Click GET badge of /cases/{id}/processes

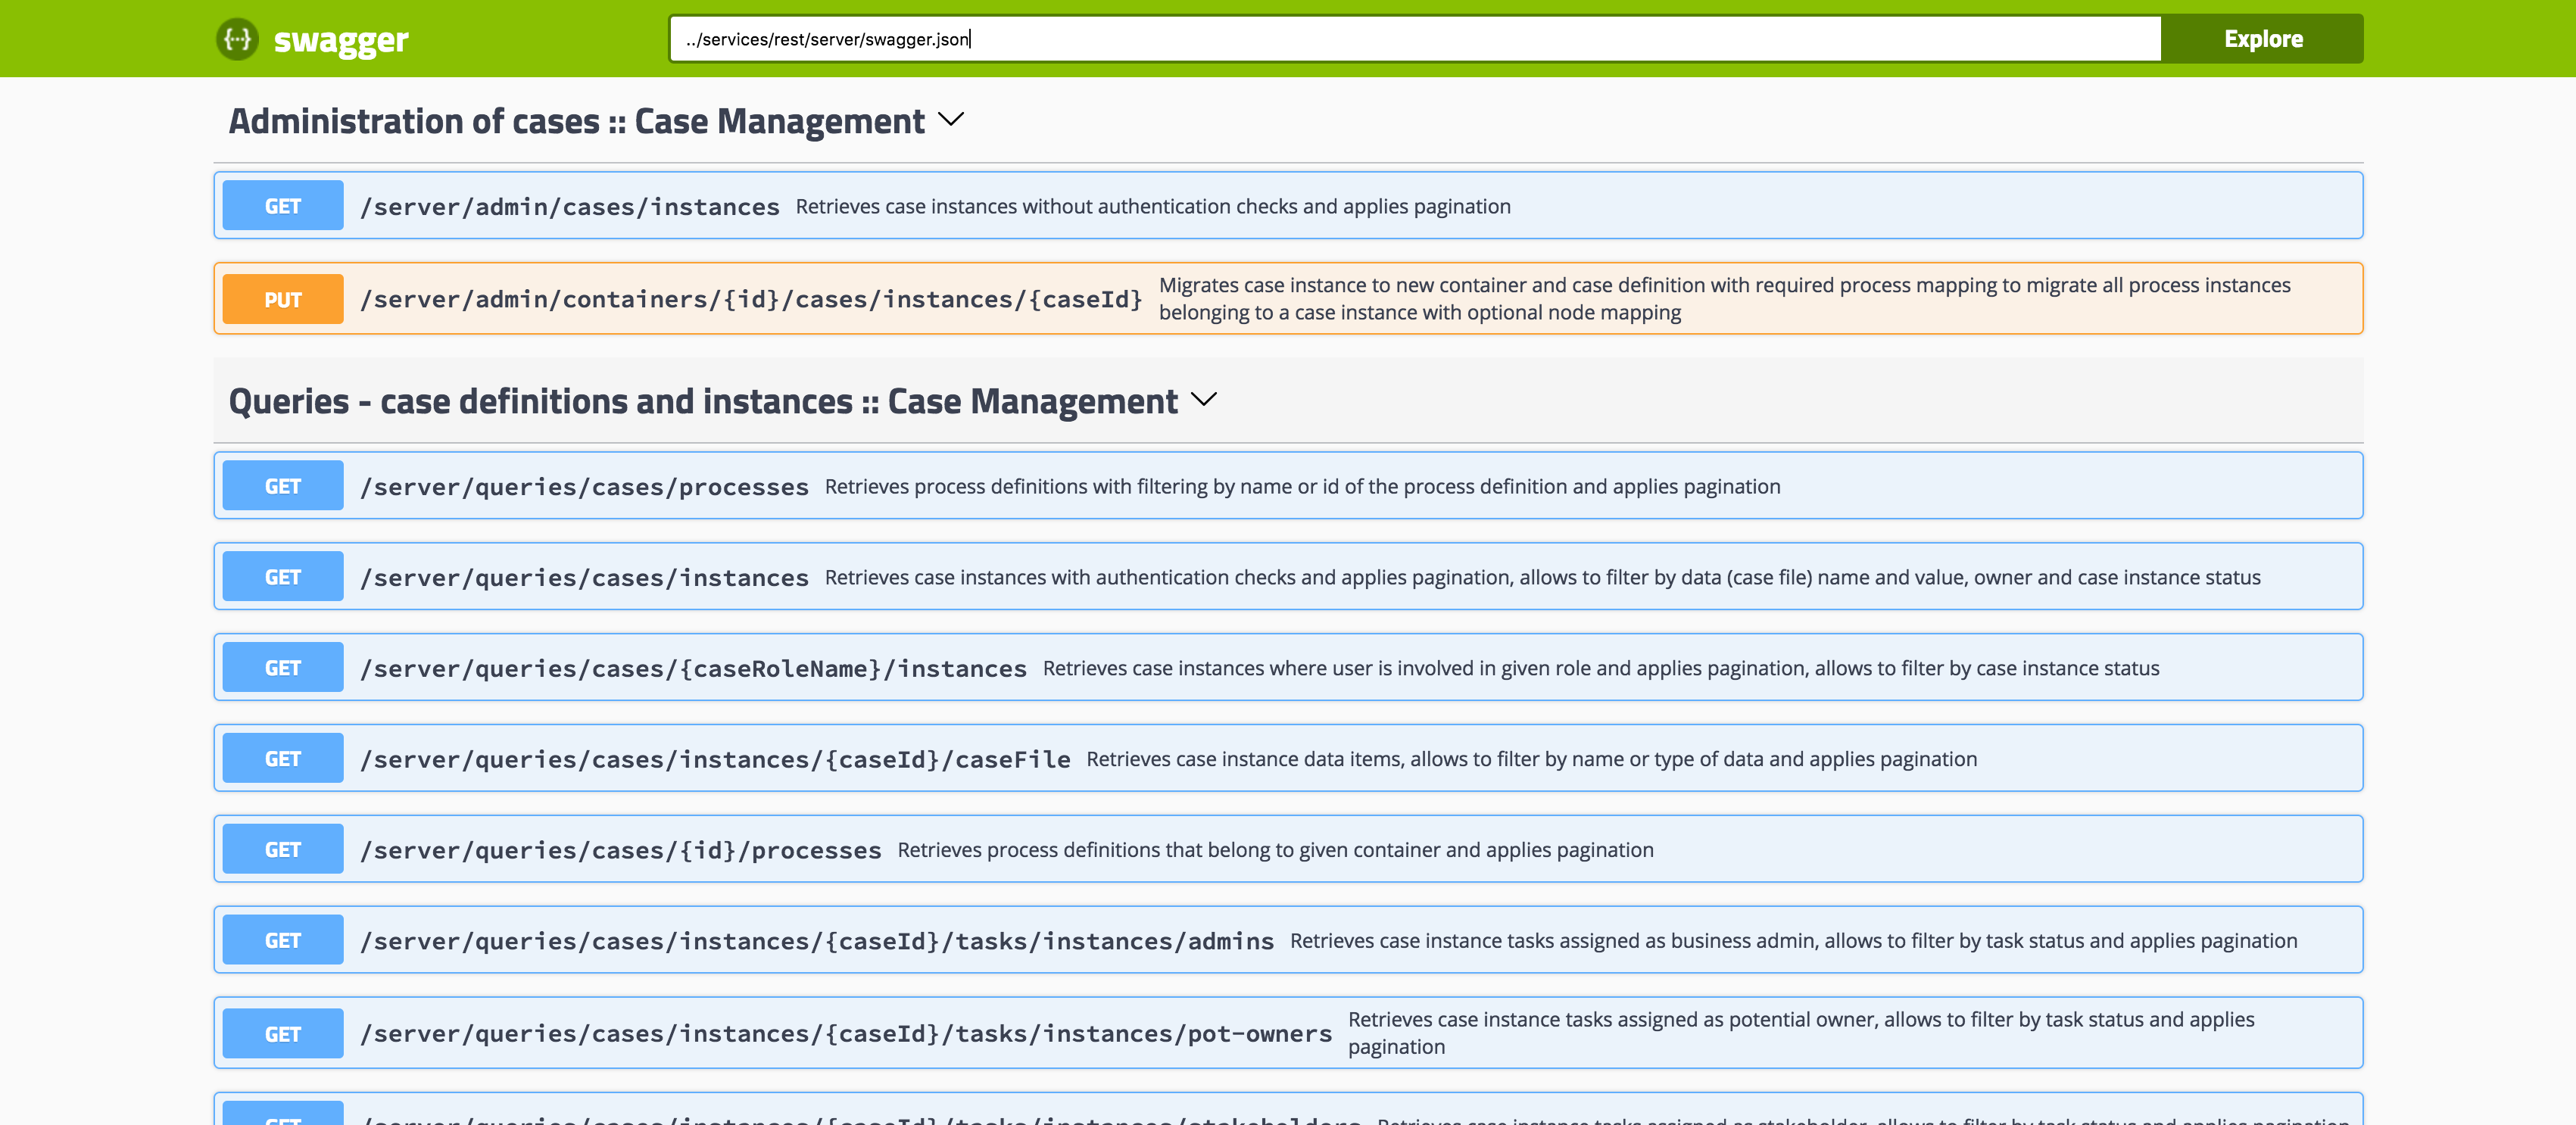283,850
